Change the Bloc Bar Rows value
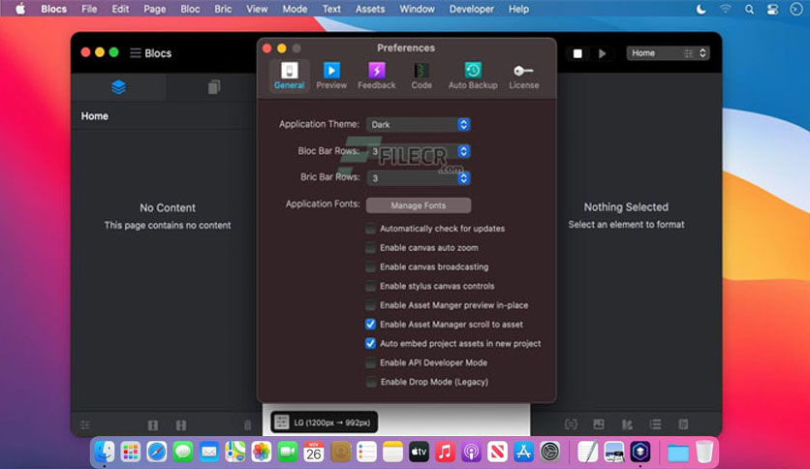The image size is (810, 469). click(x=418, y=151)
